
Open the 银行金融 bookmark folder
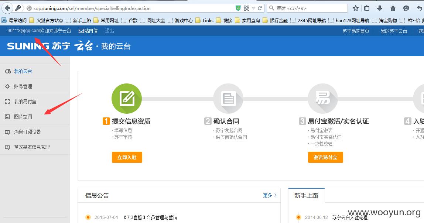tap(275, 20)
